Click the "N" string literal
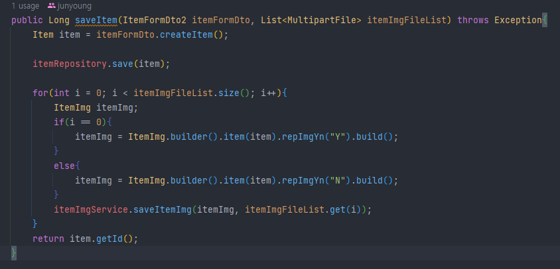The width and height of the screenshot is (560, 269). (338, 180)
